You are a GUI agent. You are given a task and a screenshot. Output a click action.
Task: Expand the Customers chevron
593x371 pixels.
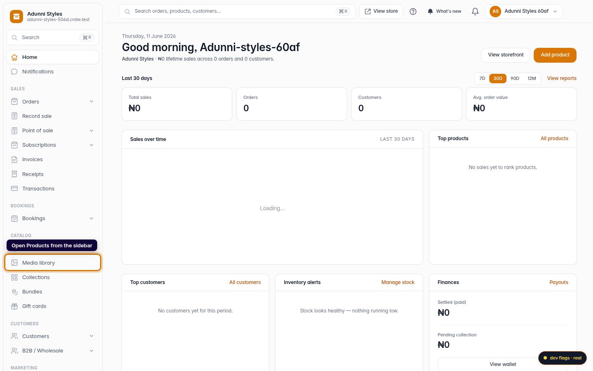click(x=91, y=336)
